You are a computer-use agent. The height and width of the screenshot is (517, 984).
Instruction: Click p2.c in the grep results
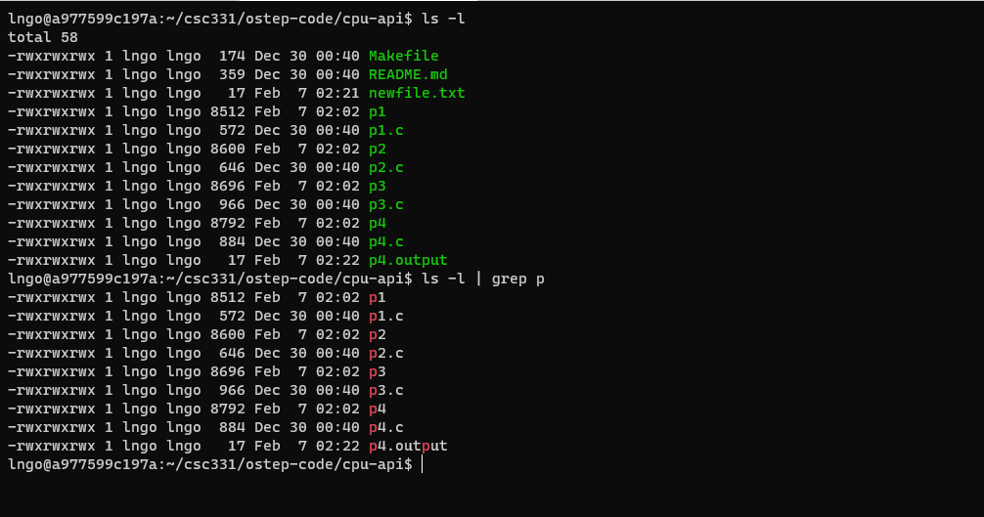coord(386,354)
